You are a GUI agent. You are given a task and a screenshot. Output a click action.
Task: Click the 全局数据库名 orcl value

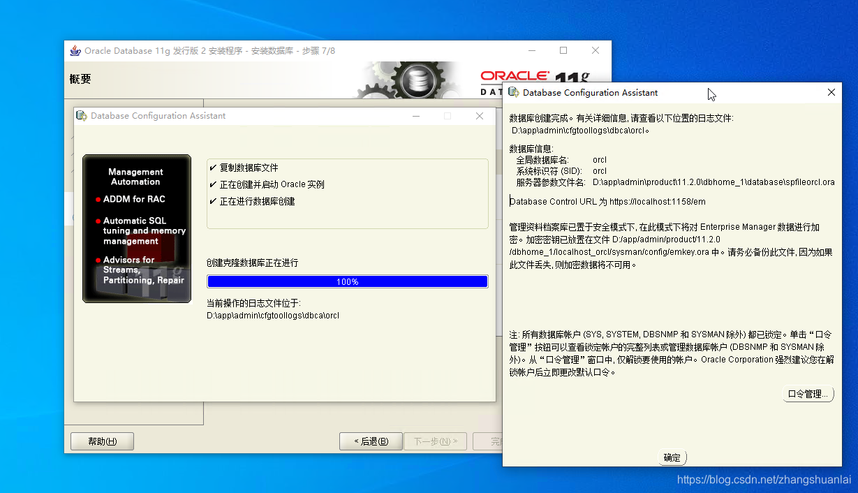600,160
